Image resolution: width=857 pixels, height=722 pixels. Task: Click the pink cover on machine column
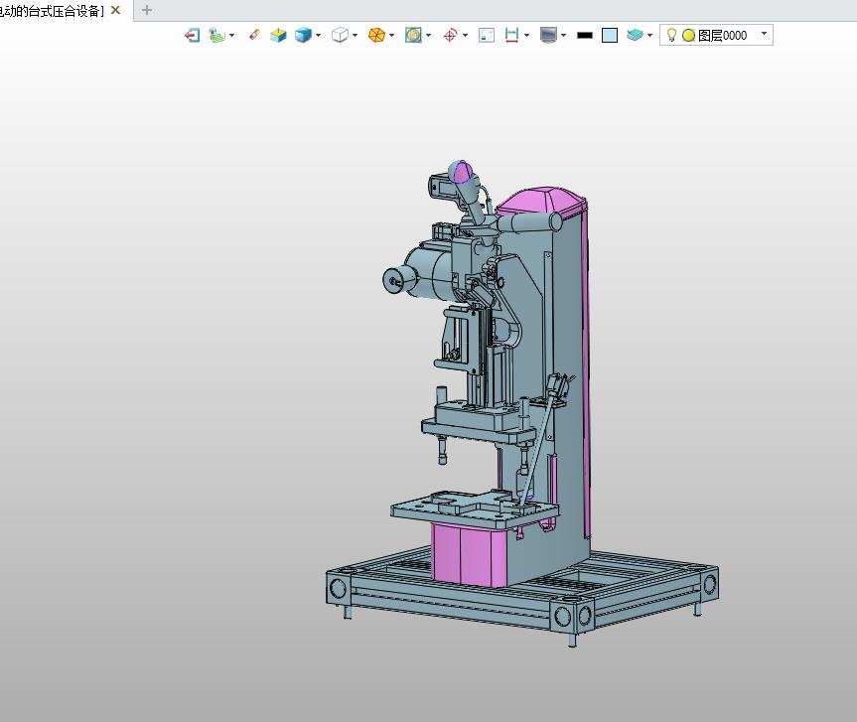(x=541, y=200)
